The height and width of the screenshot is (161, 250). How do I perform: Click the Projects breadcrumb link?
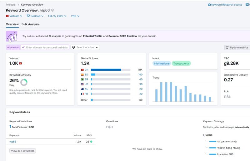[x=11, y=5]
